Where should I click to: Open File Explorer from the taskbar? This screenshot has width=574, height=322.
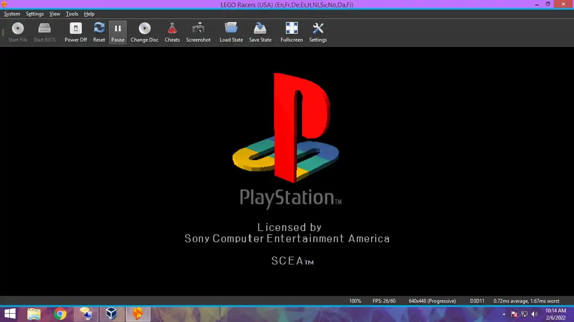(x=34, y=314)
